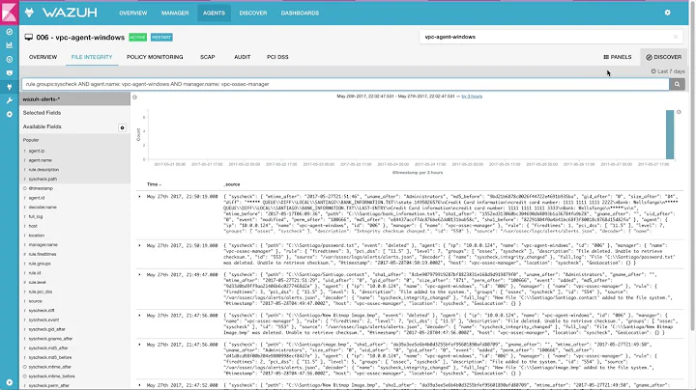The width and height of the screenshot is (696, 390).
Task: Open Kibana home logo
Action: 9,12
